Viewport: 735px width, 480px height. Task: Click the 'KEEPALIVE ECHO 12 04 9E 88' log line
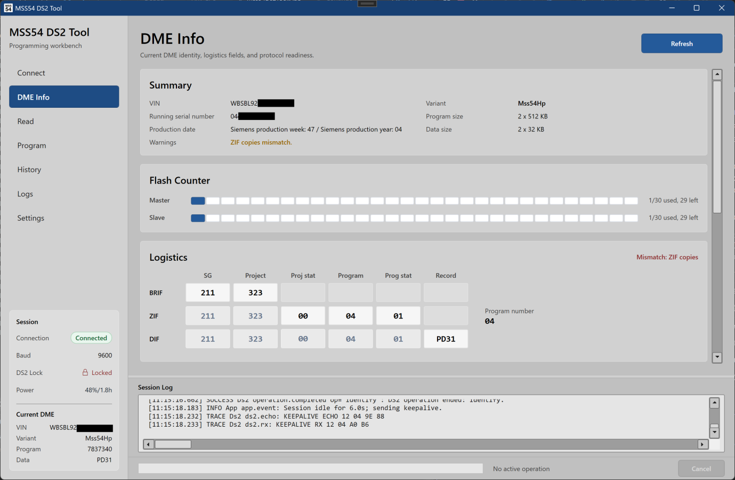tap(266, 417)
